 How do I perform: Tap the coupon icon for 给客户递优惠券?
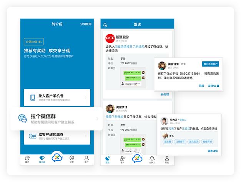tap(33, 136)
